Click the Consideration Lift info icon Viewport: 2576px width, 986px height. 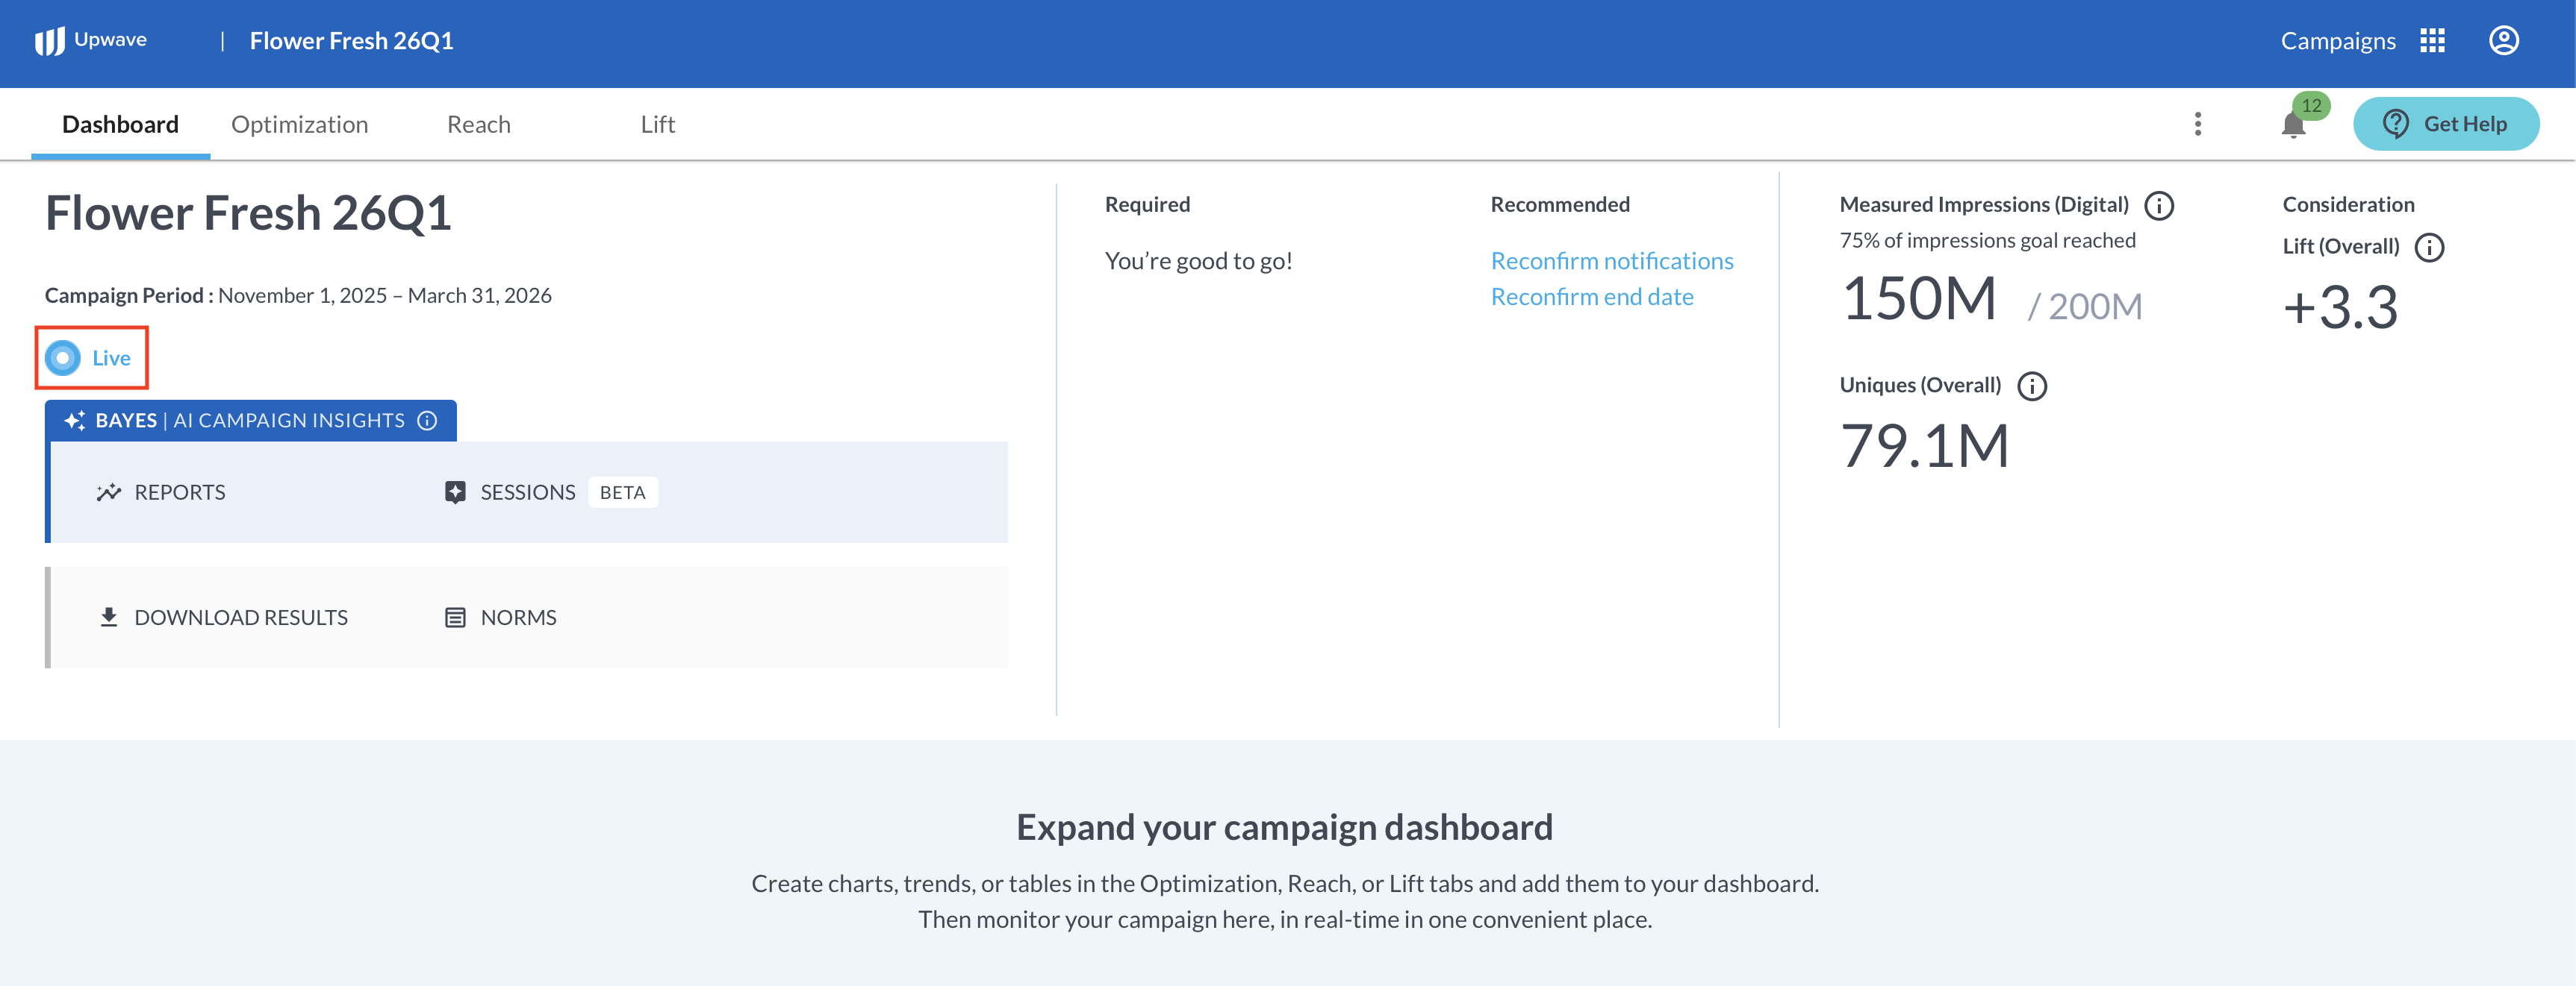coord(2429,247)
